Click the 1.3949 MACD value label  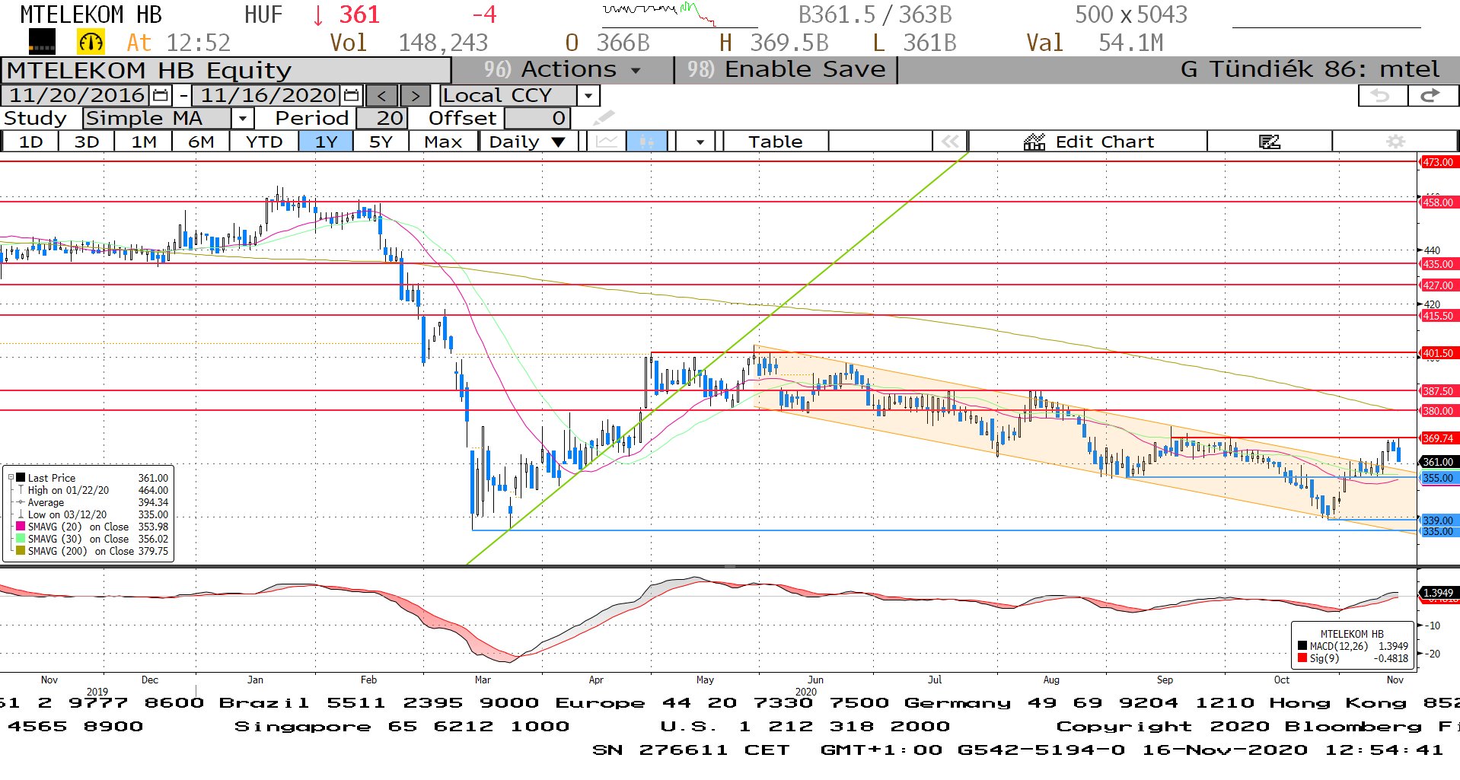[1439, 593]
